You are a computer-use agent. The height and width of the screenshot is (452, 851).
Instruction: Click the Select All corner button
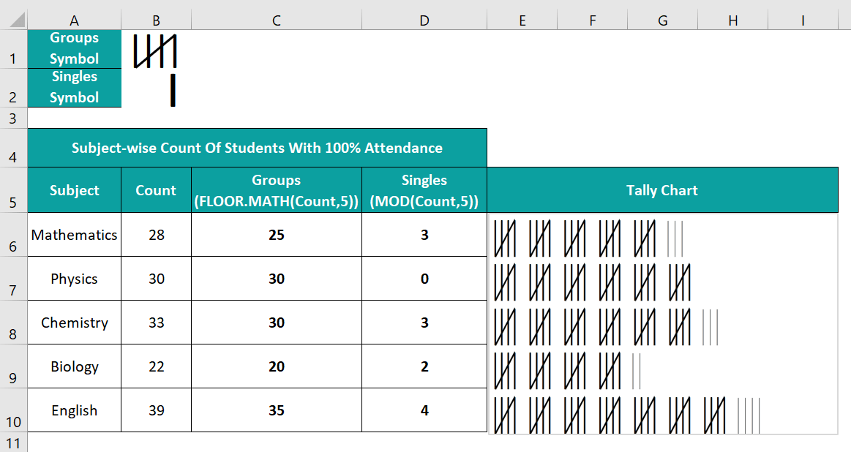(13, 20)
